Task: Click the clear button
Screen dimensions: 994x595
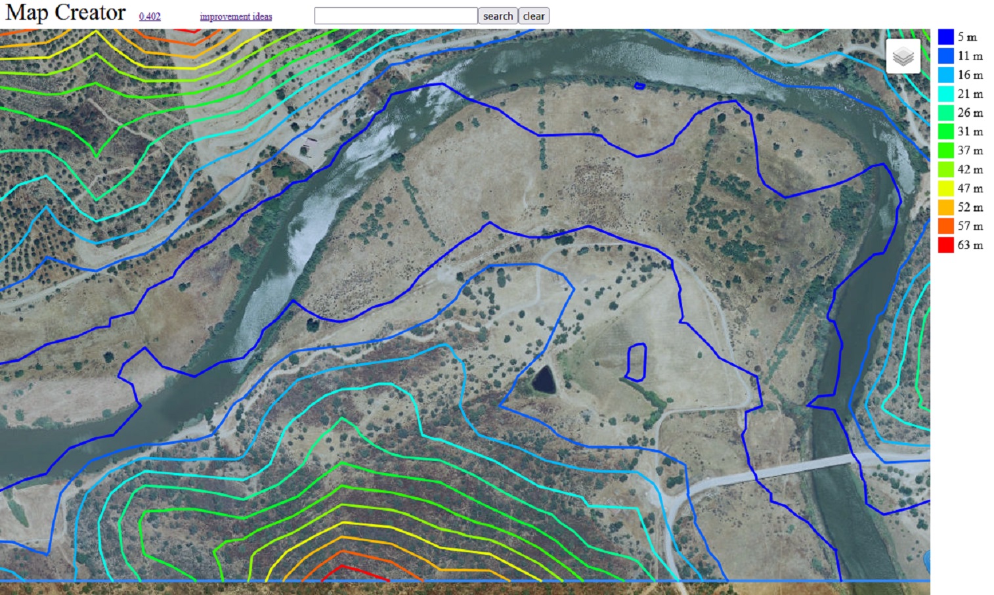Action: (x=534, y=16)
